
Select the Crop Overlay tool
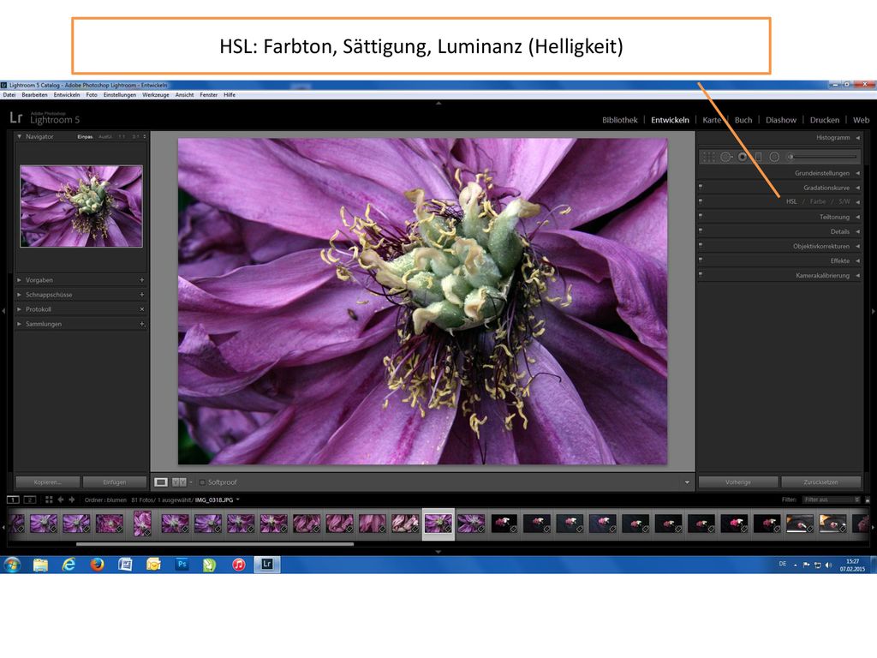[x=708, y=158]
